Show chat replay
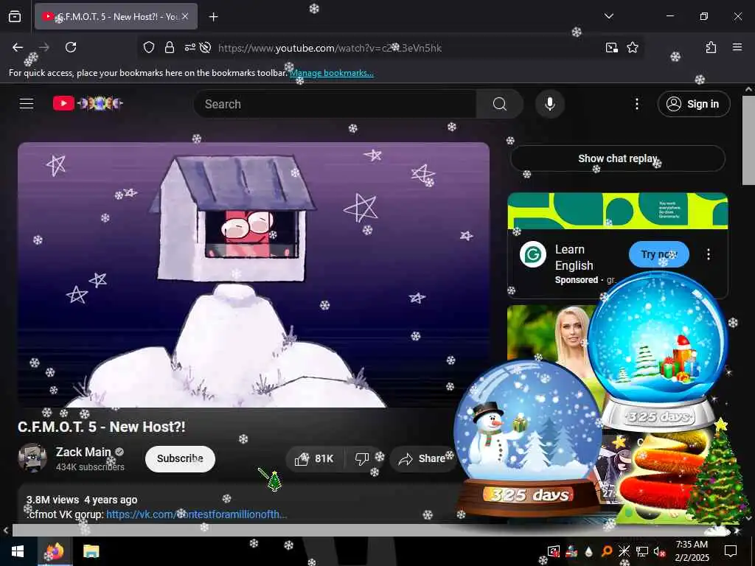The image size is (755, 566). click(618, 158)
